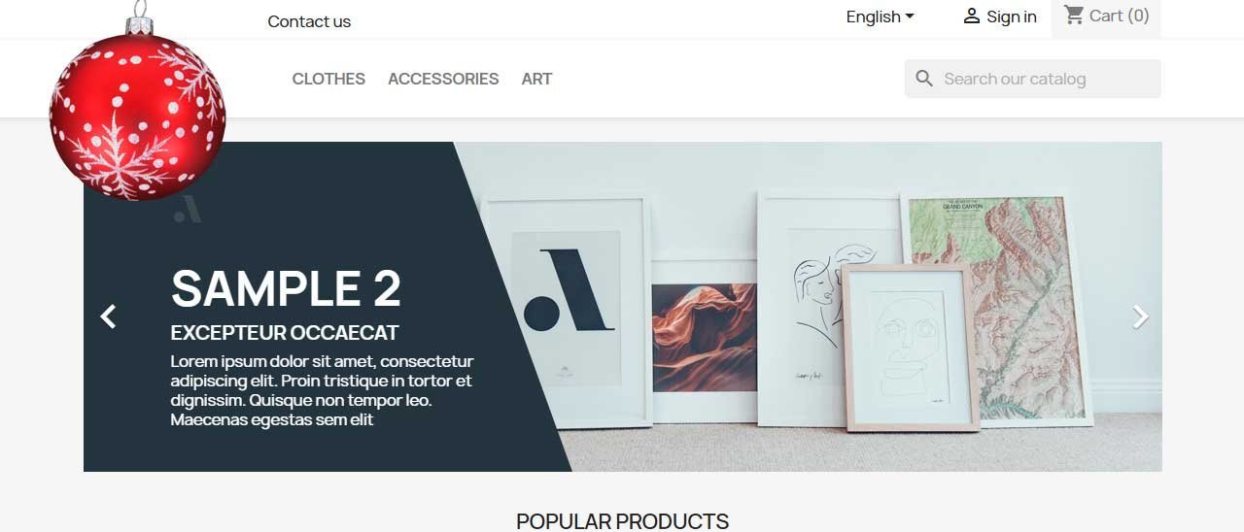Open the Contact us link

click(309, 21)
